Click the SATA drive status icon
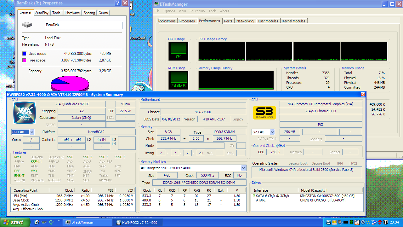The width and height of the screenshot is (403, 227). tap(254, 195)
